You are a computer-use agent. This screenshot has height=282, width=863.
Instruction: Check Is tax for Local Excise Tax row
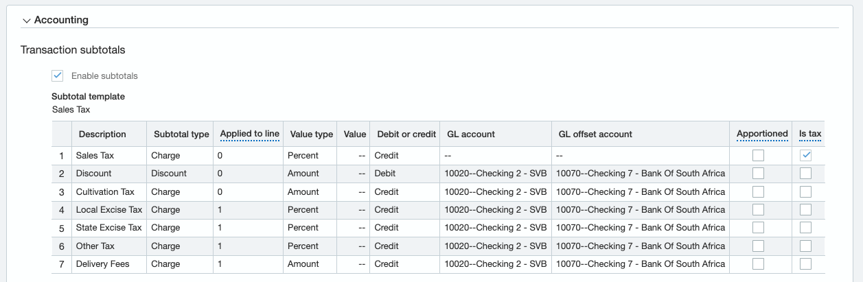pyautogui.click(x=806, y=210)
